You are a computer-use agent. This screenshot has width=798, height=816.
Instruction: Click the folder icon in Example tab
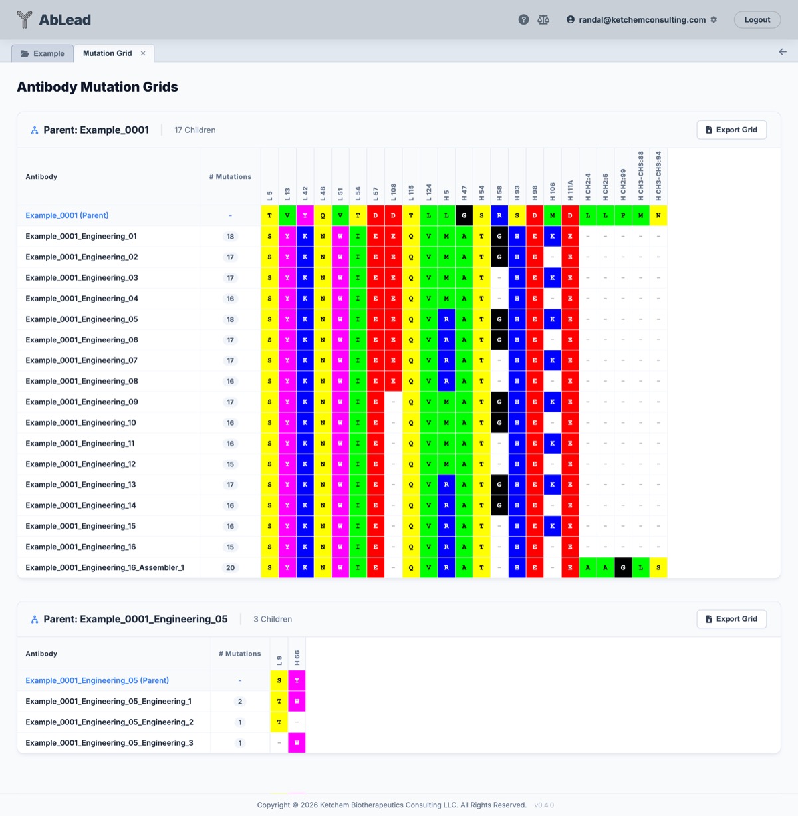(x=25, y=54)
